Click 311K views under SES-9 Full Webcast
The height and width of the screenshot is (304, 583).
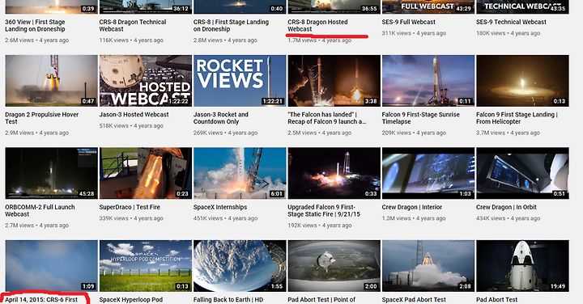(396, 33)
